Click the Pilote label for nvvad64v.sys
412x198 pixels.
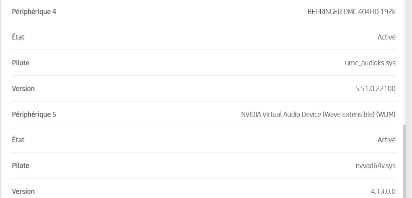21,165
